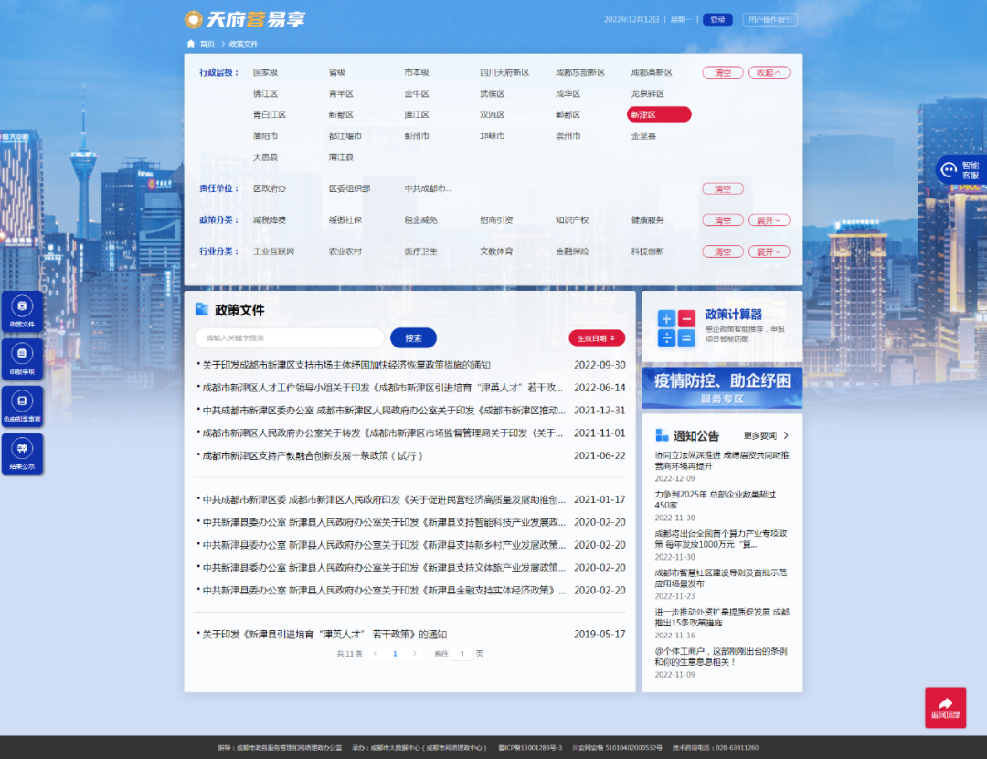Screen dimensions: 987x759
Task: Enter the 疫情防控、助企纾困 服务专区 banner
Action: 722,389
